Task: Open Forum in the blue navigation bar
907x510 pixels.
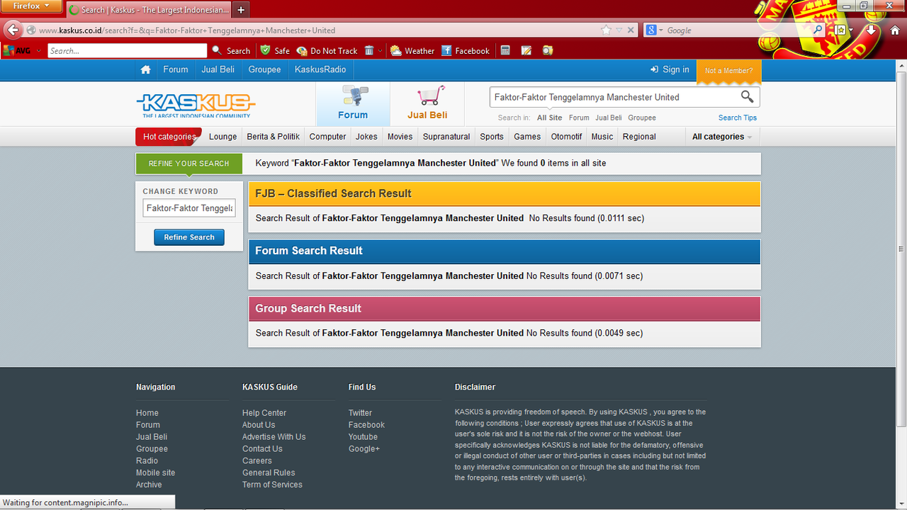Action: click(x=175, y=69)
